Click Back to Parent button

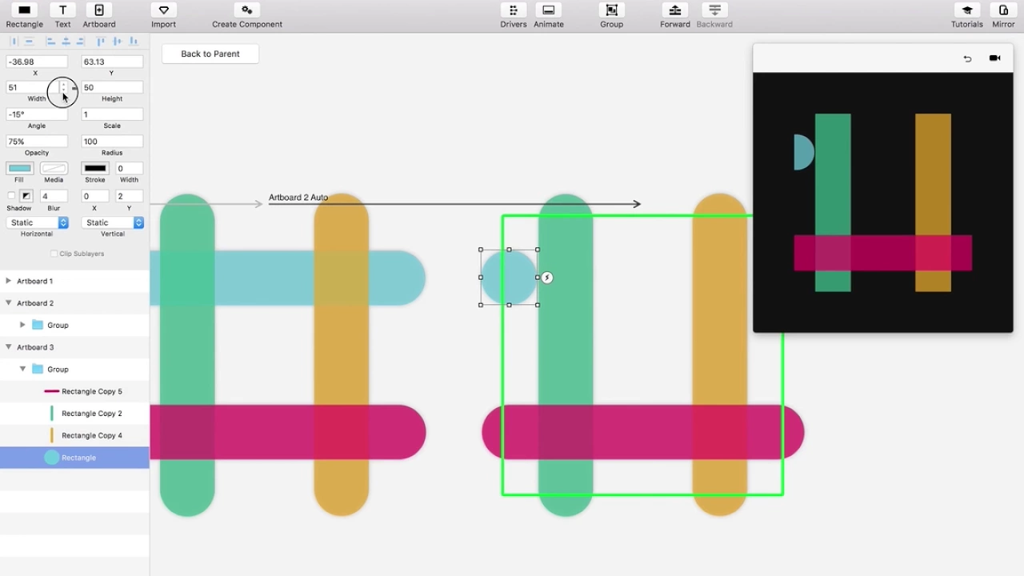click(210, 54)
